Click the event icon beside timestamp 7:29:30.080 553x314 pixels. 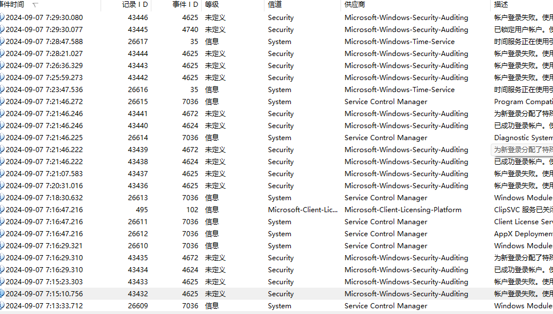click(2, 18)
